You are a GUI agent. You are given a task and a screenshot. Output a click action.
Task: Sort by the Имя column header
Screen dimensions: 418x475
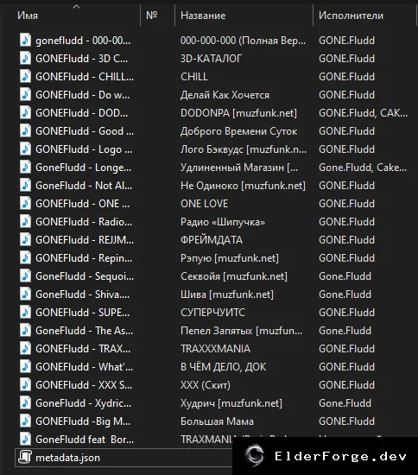tap(28, 16)
